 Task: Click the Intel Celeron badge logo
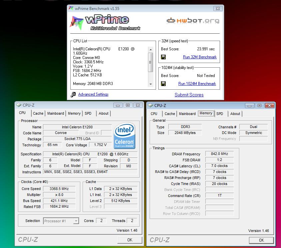point(124,136)
